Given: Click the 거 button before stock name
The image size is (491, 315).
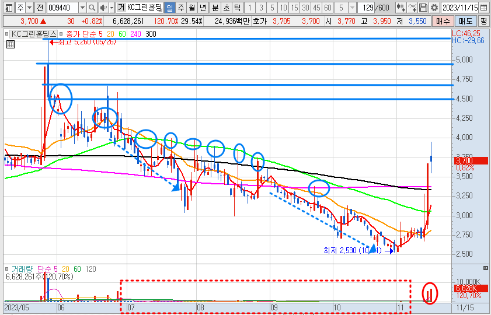Looking at the screenshot, I should pyautogui.click(x=121, y=8).
